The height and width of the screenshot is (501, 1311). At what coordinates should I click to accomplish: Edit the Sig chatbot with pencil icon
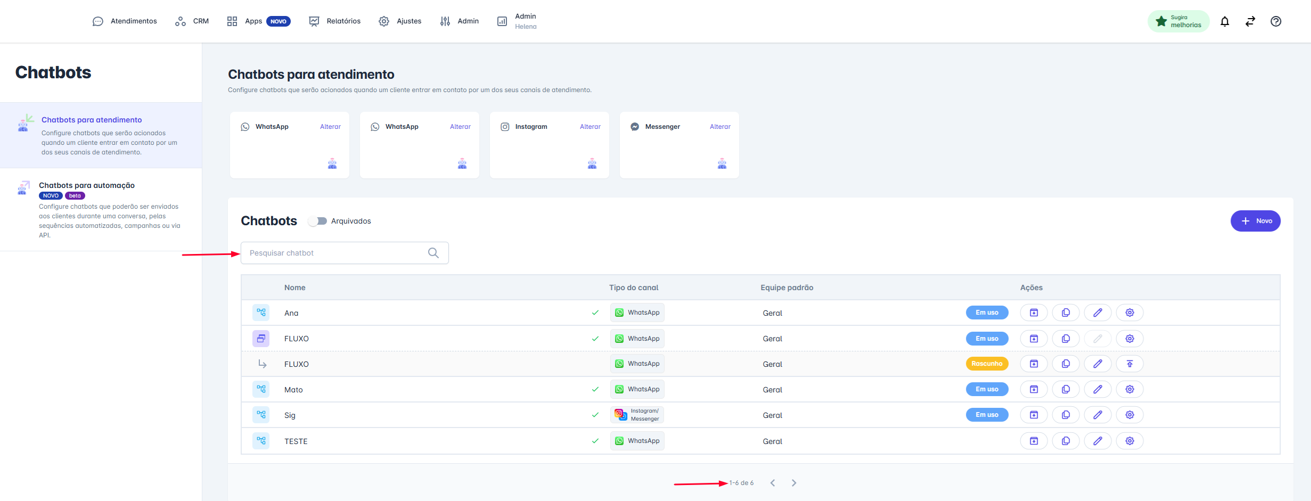(x=1097, y=415)
